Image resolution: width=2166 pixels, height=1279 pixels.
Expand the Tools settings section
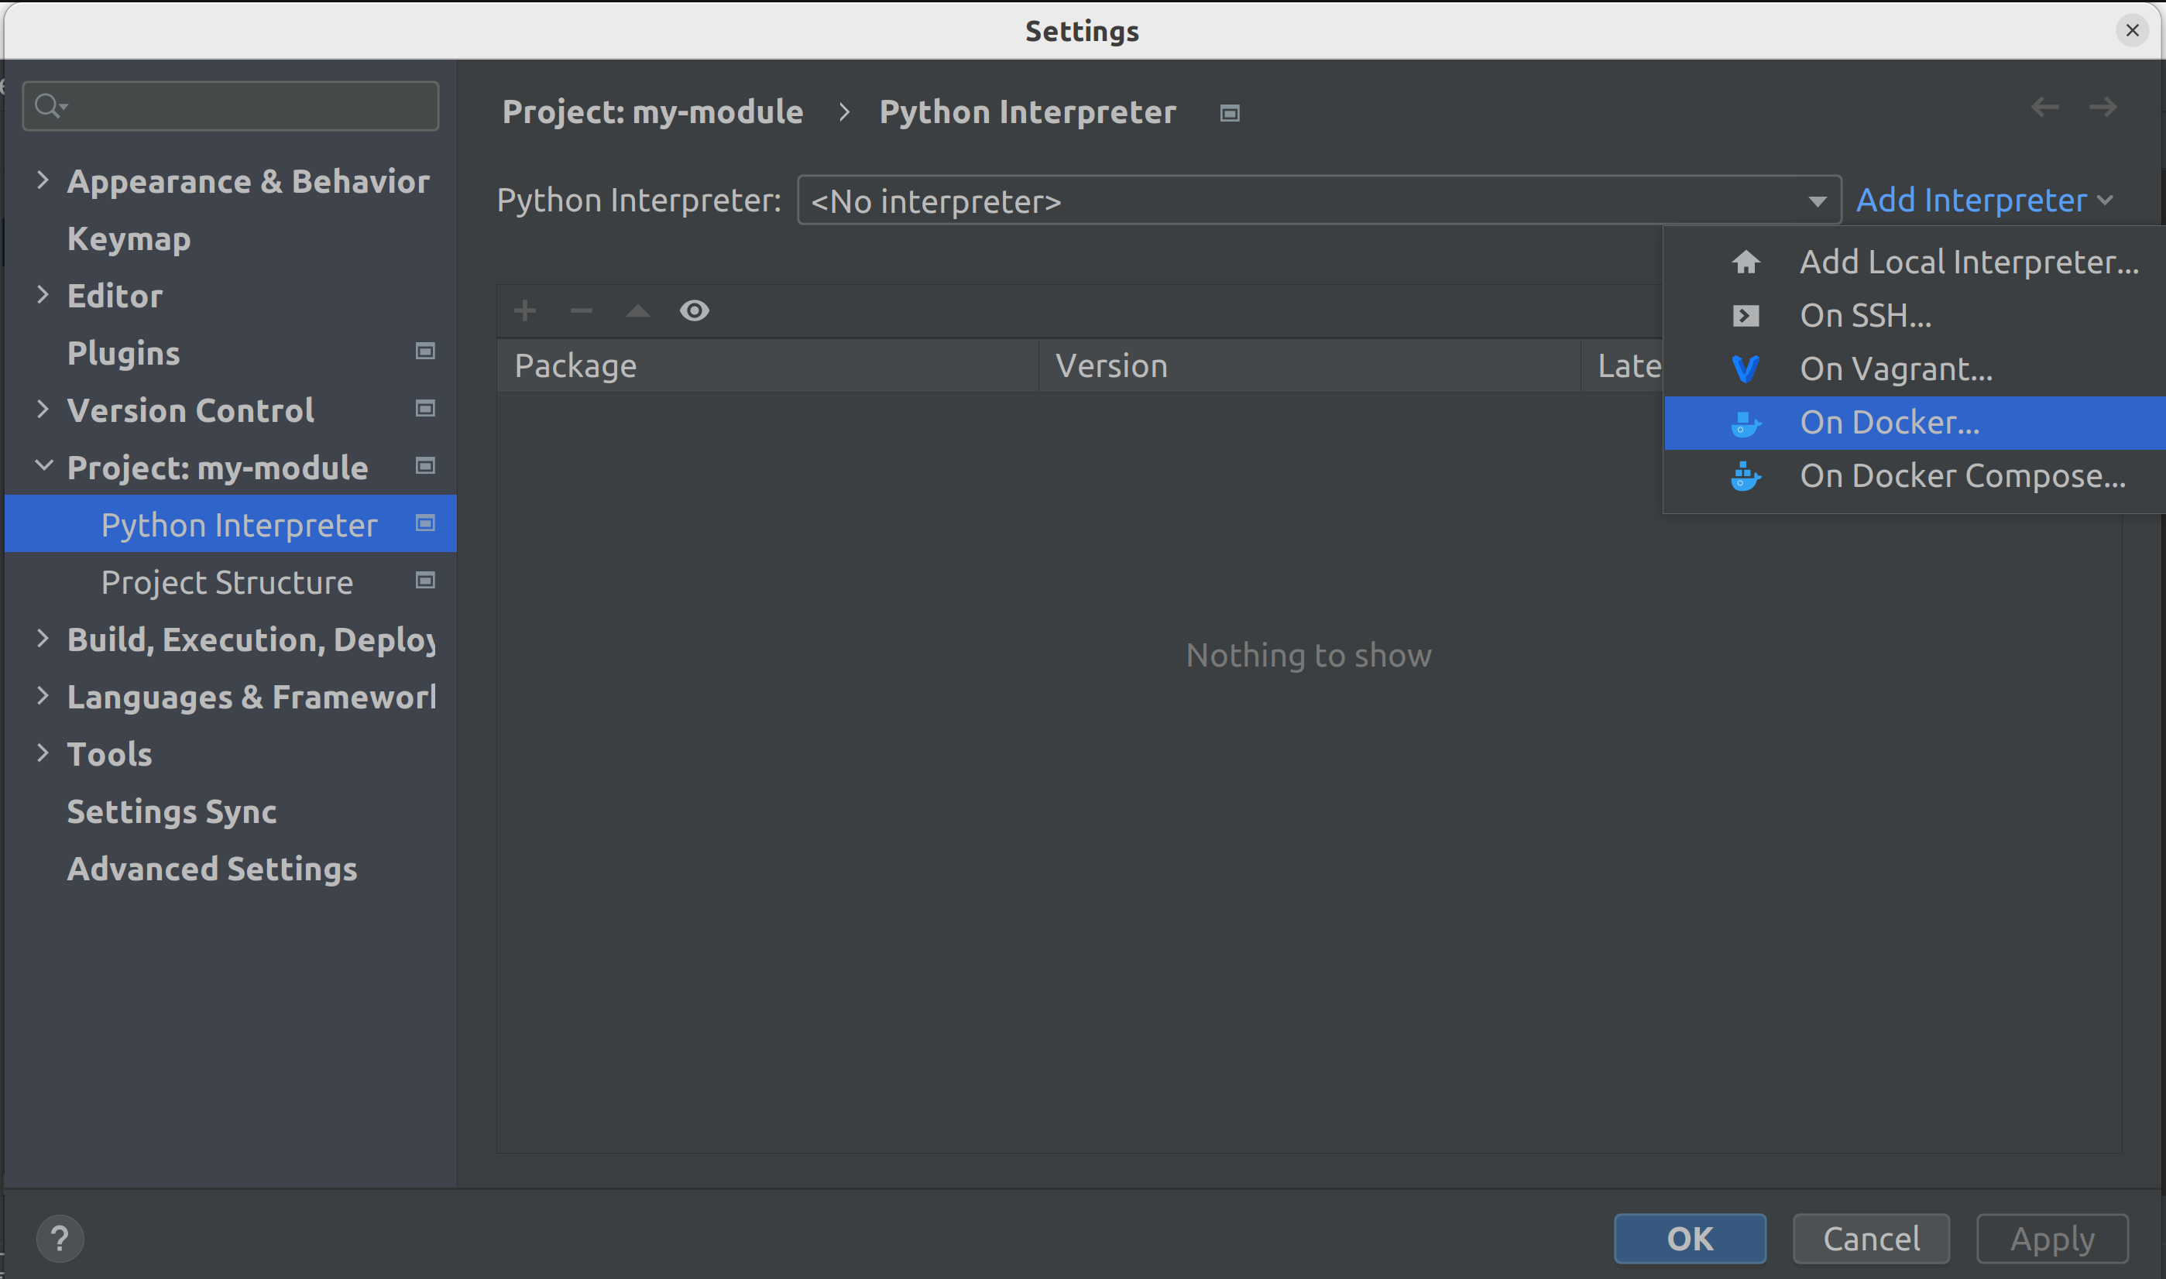tap(39, 753)
